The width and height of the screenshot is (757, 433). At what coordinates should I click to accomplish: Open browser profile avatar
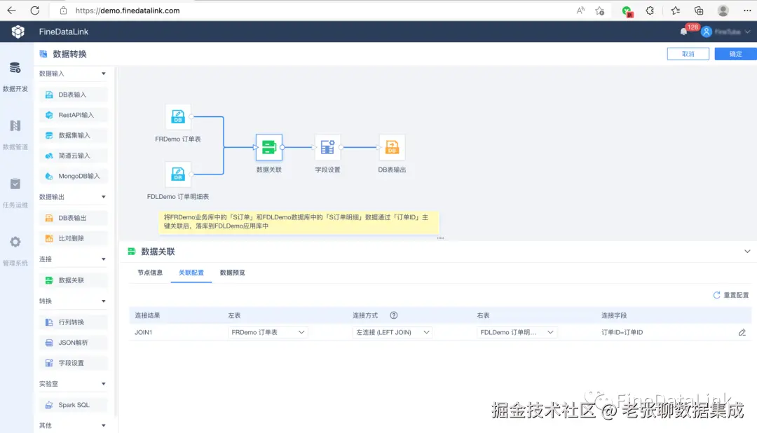pos(723,10)
